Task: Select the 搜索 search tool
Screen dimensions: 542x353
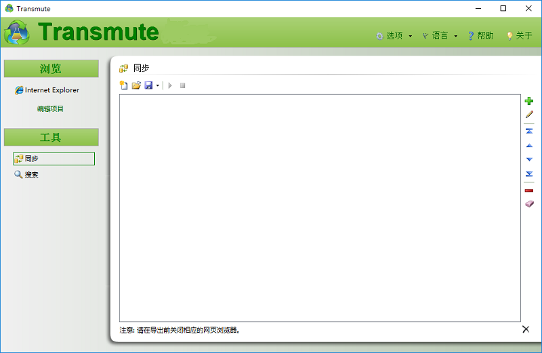Action: 26,175
